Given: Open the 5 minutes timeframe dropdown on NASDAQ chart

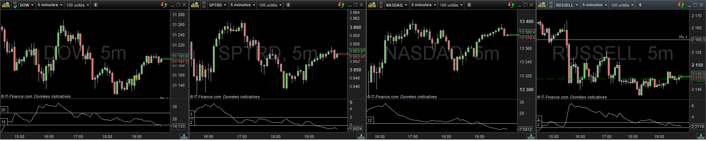Looking at the screenshot, I should pos(423,5).
